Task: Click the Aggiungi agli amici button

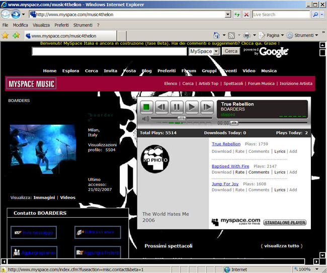Action: tap(34, 253)
